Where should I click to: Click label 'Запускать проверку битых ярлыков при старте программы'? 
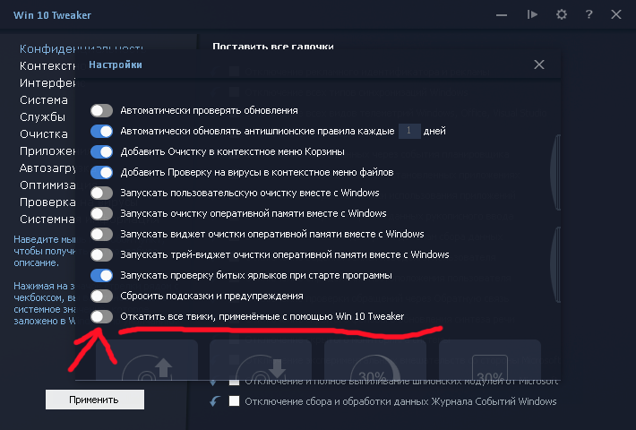click(x=256, y=275)
